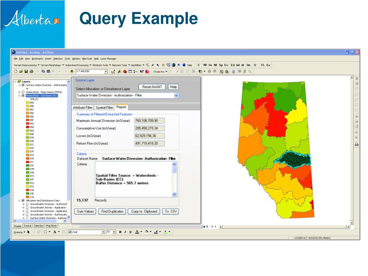Click the Paste clipboard icon
Screen dimensions: 368x276
click(x=49, y=72)
